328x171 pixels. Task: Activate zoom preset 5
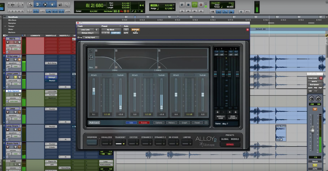(x=22, y=11)
